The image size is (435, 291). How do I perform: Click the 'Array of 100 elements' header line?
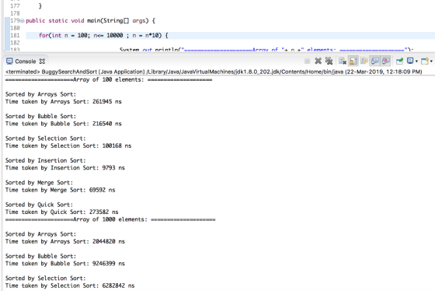109,80
